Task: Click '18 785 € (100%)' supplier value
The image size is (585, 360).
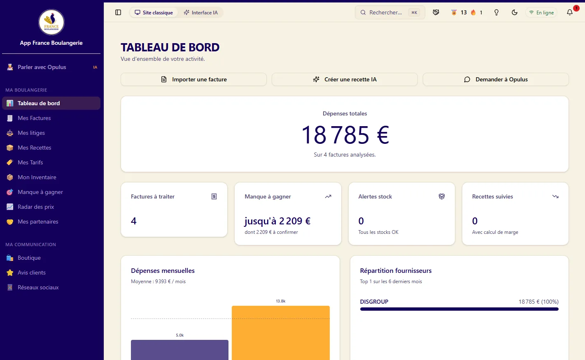Action: [538, 302]
